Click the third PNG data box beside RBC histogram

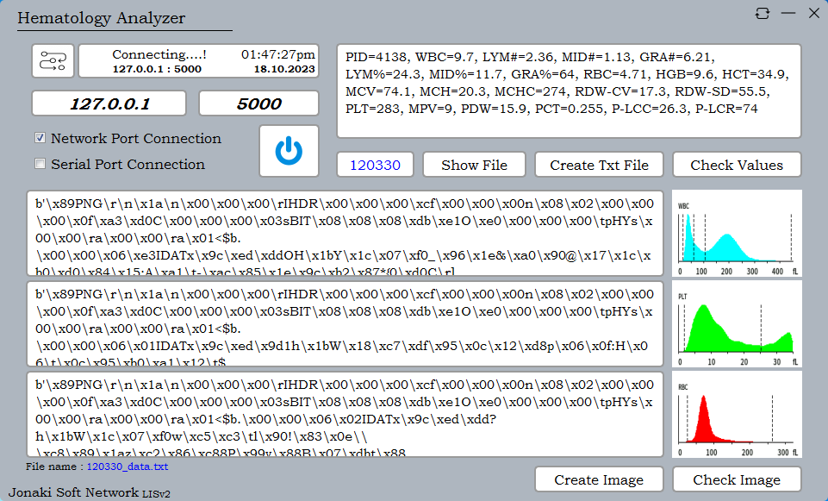click(346, 414)
